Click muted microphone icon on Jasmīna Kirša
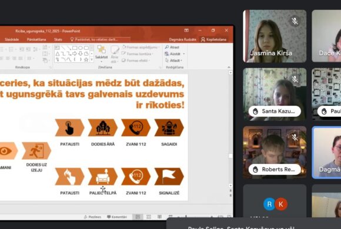Screen dimensions: 341x229 point(295,21)
